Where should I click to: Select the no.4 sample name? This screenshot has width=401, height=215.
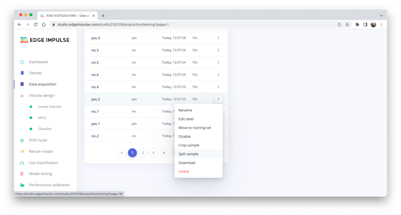(95, 87)
